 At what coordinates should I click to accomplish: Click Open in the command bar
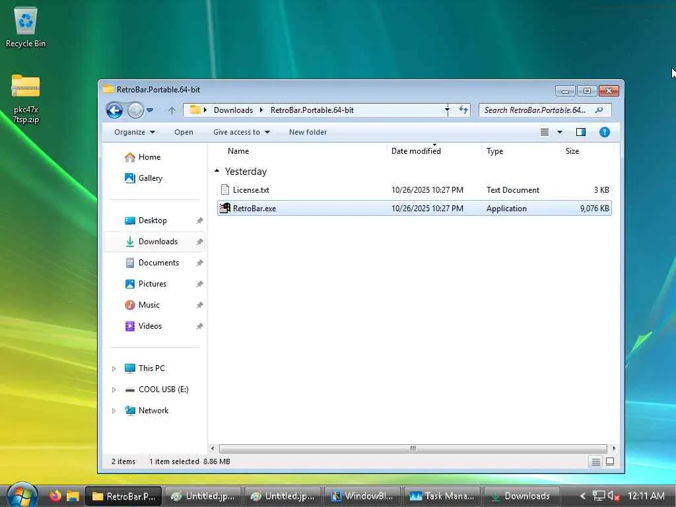(x=184, y=132)
